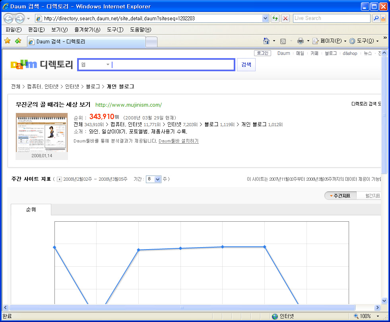Click the Home icon in command bar
390x322 pixels.
266,41
